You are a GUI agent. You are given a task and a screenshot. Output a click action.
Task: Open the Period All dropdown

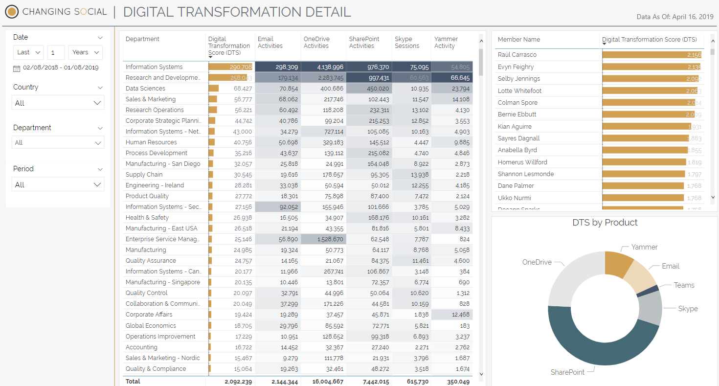pyautogui.click(x=58, y=184)
